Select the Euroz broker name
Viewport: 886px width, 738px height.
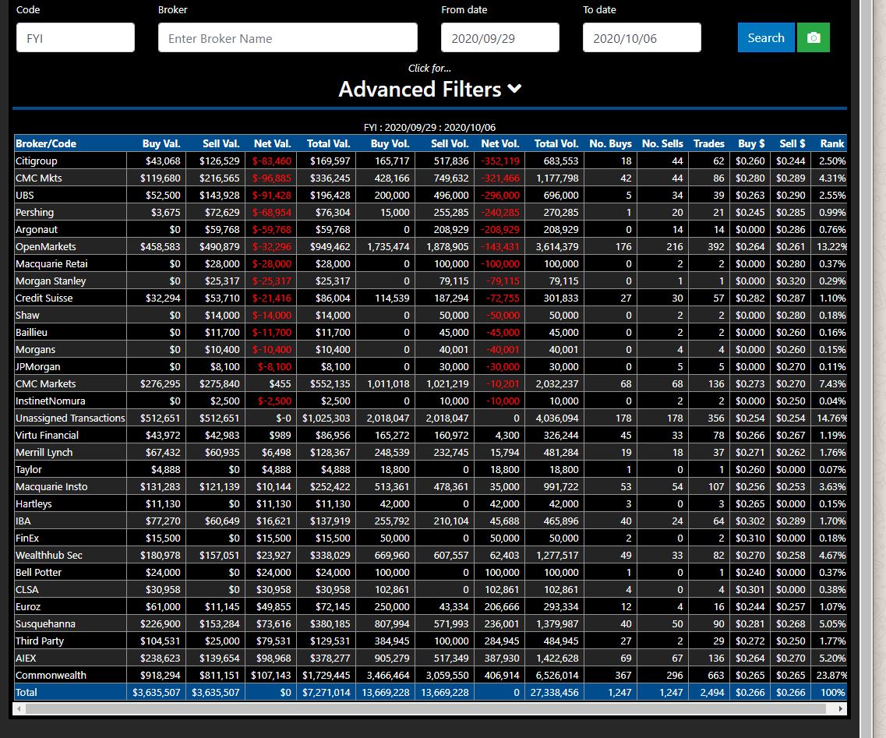click(x=28, y=606)
